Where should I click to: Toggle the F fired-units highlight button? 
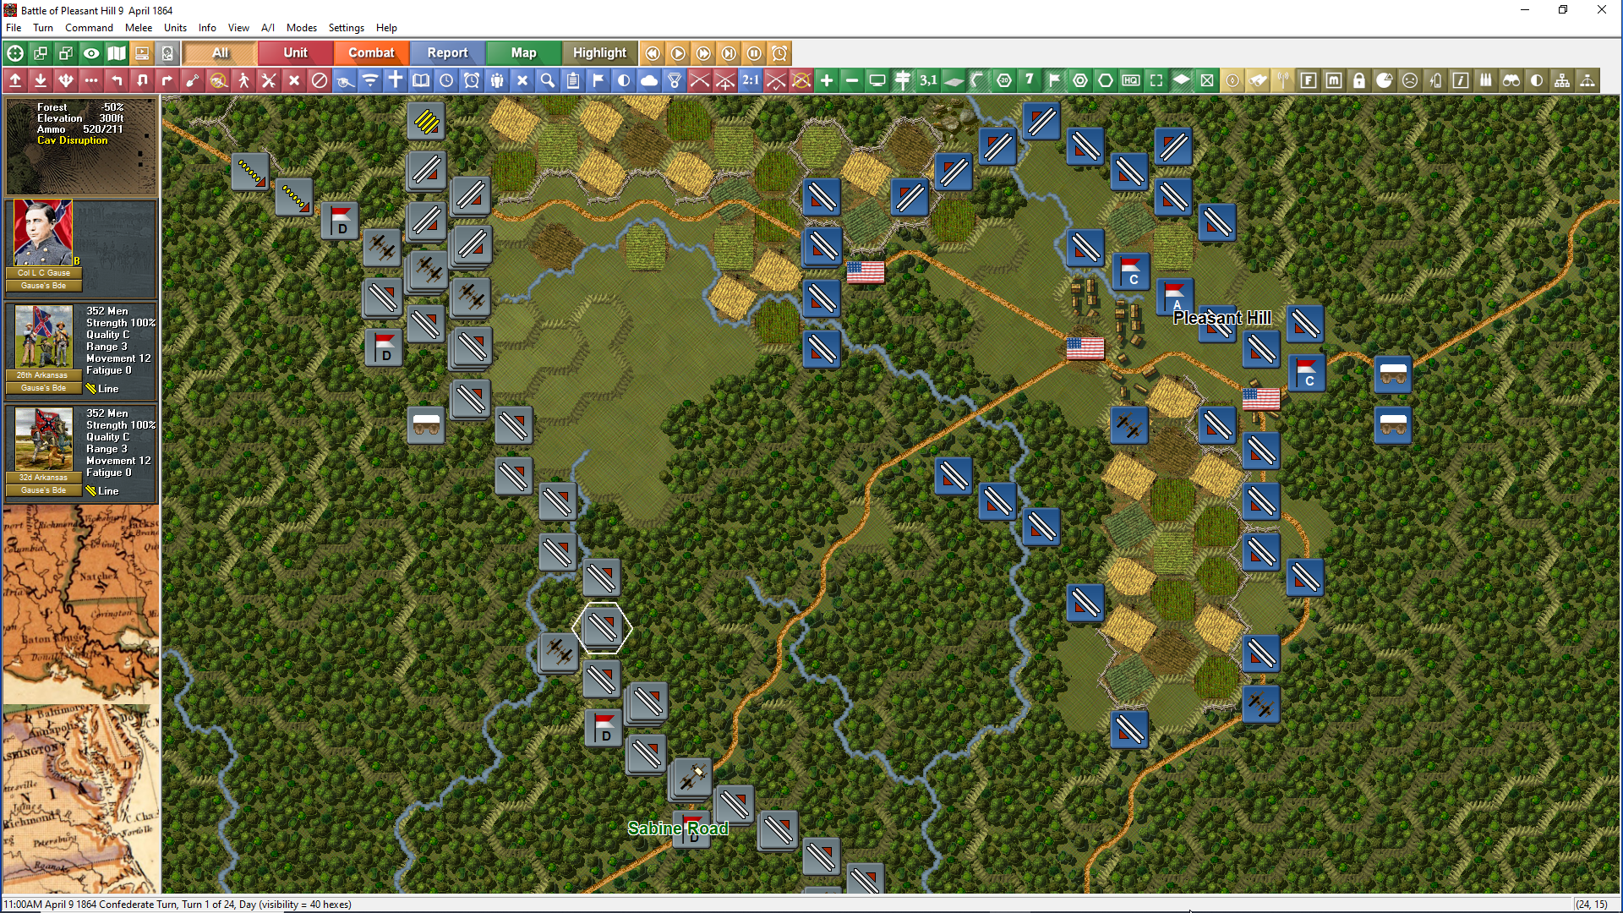coord(1309,80)
